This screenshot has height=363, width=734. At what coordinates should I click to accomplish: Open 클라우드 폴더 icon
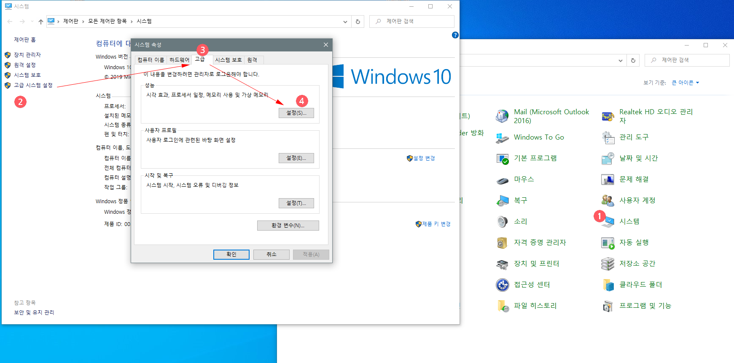coord(608,285)
